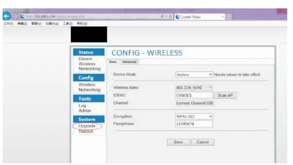Switch to the Advanced tab
The height and width of the screenshot is (165, 293).
point(130,62)
